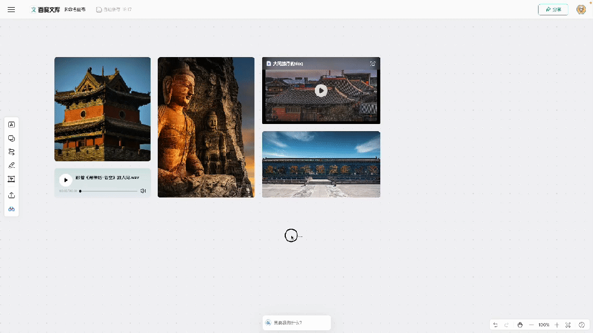This screenshot has height=333, width=593.
Task: Select the shapes tool in left toolbar
Action: point(12,139)
